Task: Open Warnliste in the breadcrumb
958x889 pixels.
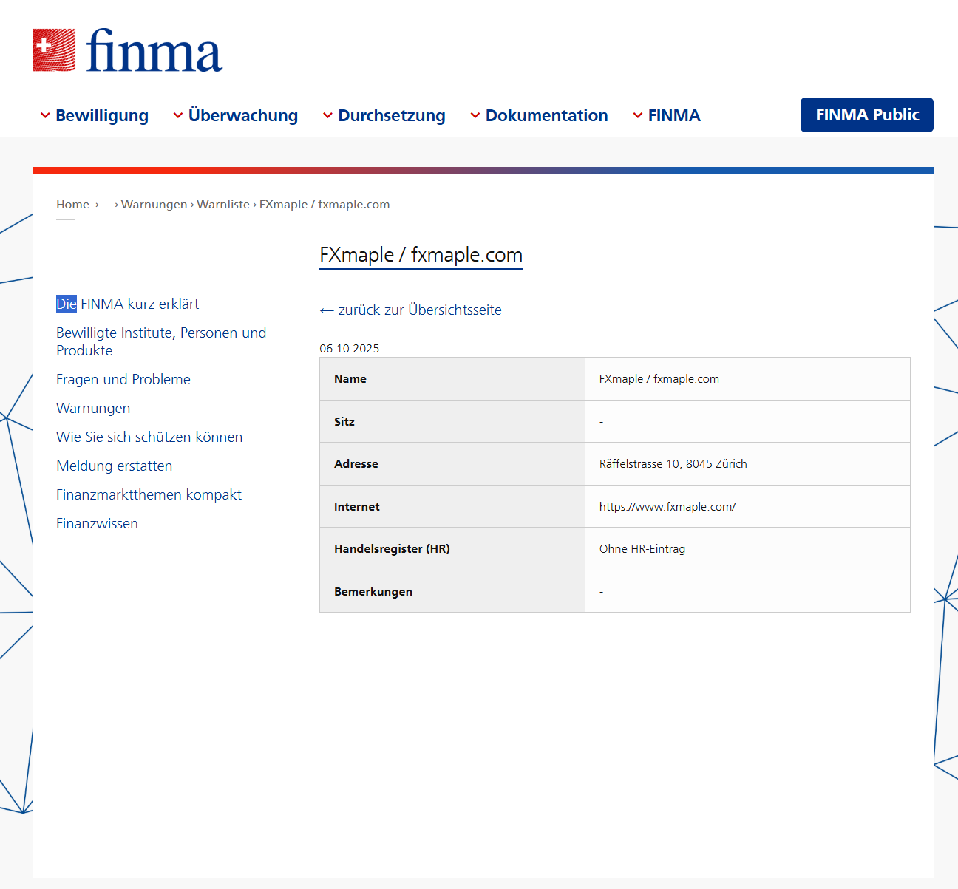Action: pos(223,205)
